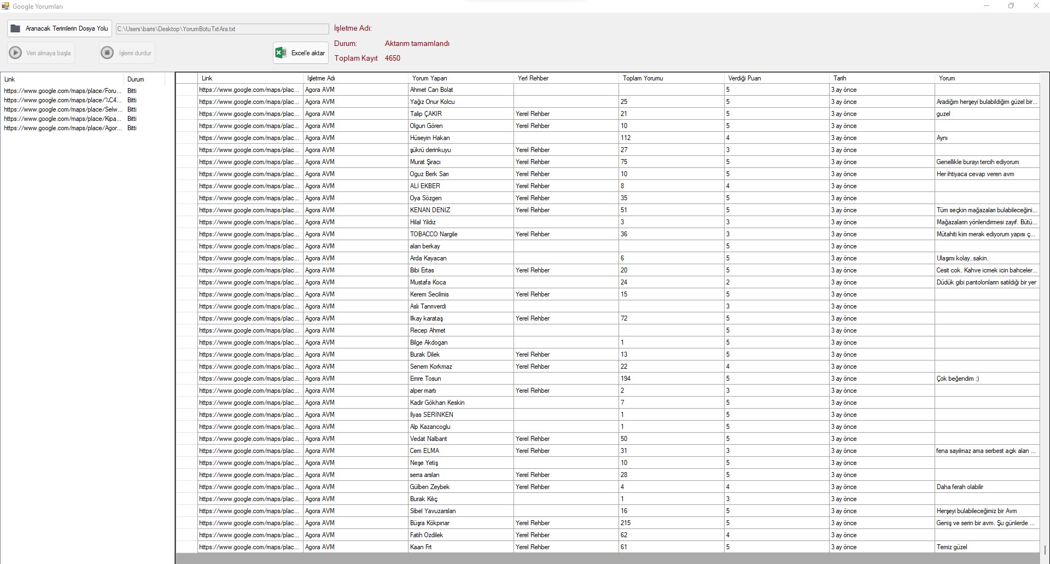Click the Bilge Akdogan cell

[x=461, y=342]
